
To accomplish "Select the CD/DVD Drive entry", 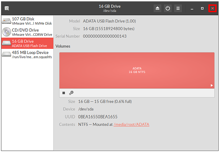I will coord(28,32).
